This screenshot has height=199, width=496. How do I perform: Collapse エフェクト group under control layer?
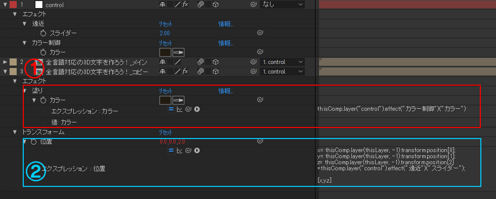pos(15,14)
